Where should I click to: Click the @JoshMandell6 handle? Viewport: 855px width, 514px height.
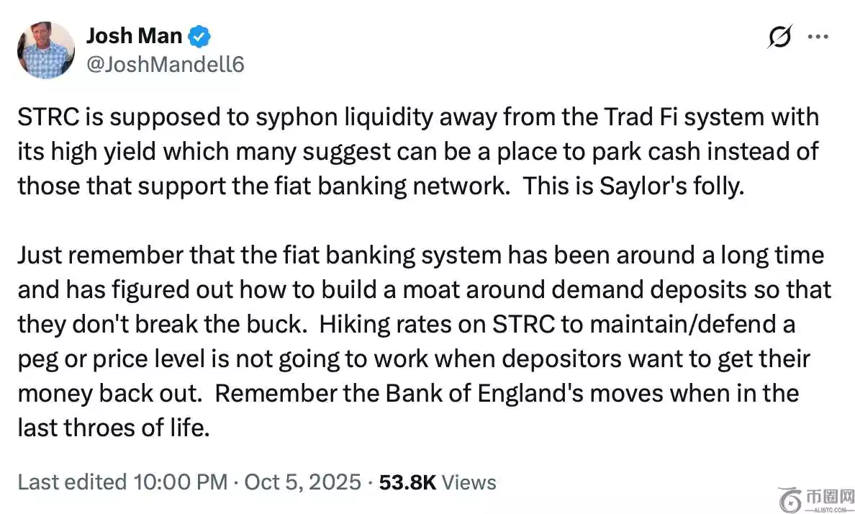pos(166,63)
